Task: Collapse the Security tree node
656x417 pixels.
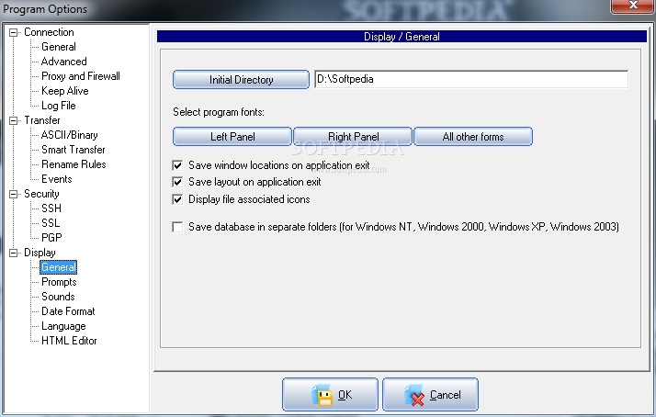Action: (x=14, y=194)
